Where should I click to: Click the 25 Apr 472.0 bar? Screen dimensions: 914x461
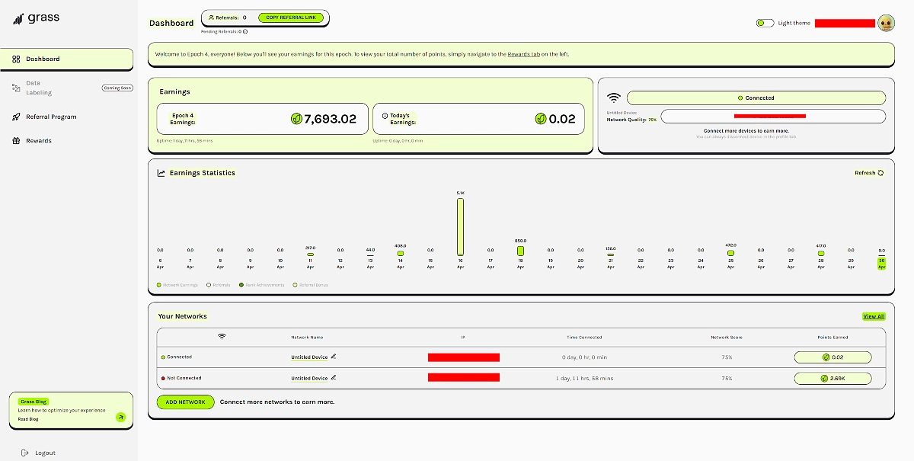730,253
